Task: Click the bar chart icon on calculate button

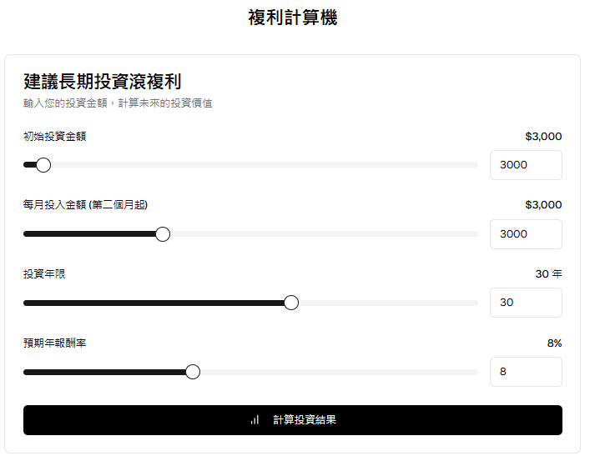Action: click(255, 420)
